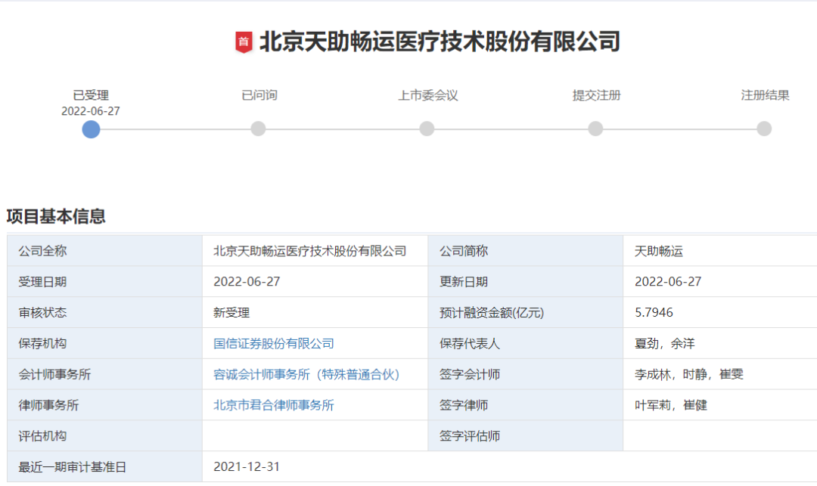Click the 叶军莉，崔健 lawyers value
The height and width of the screenshot is (486, 817).
[x=670, y=405]
